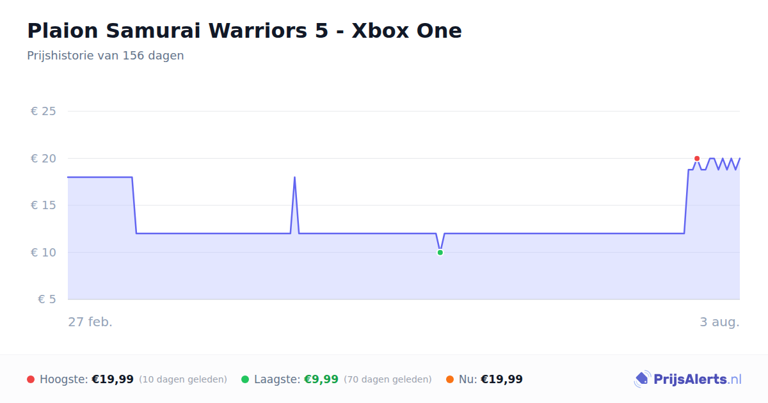
Task: Click the Prijshistorie van 156 dagen subtitle
Action: click(x=106, y=56)
